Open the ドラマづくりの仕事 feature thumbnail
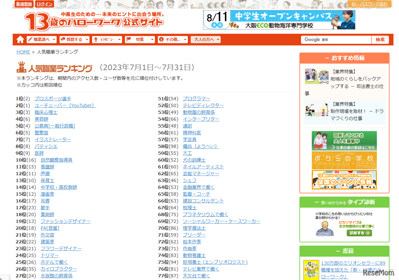Screen dimensions: 399x280 316,110
